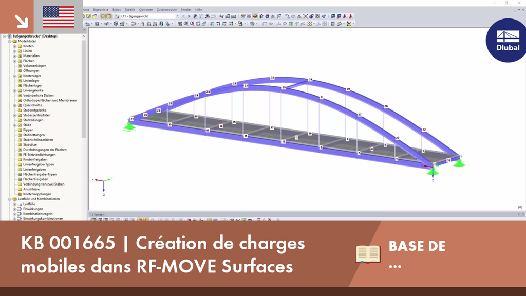Toggle the project navigator panel icon
526x296 pixels.
coord(102,16)
